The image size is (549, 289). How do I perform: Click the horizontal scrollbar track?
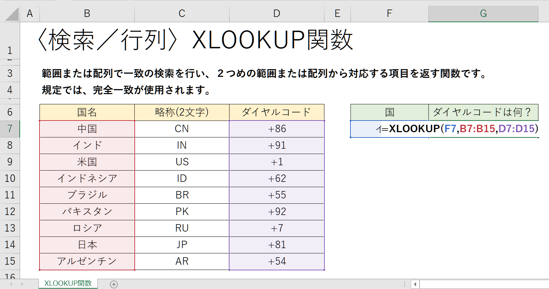click(483, 284)
